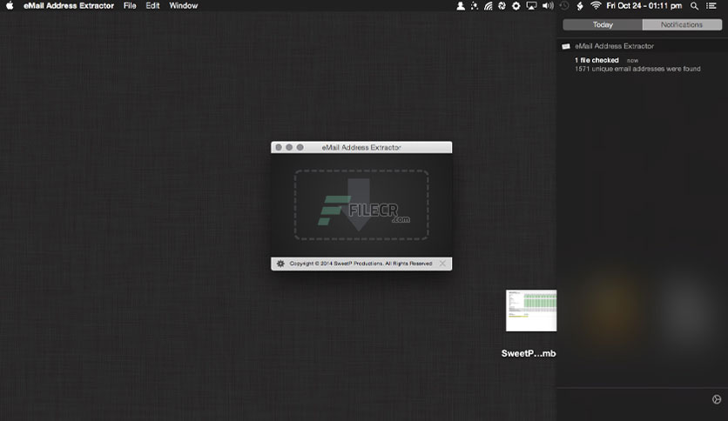The width and height of the screenshot is (728, 421).
Task: Open Spotlight search magnifier
Action: pos(694,6)
